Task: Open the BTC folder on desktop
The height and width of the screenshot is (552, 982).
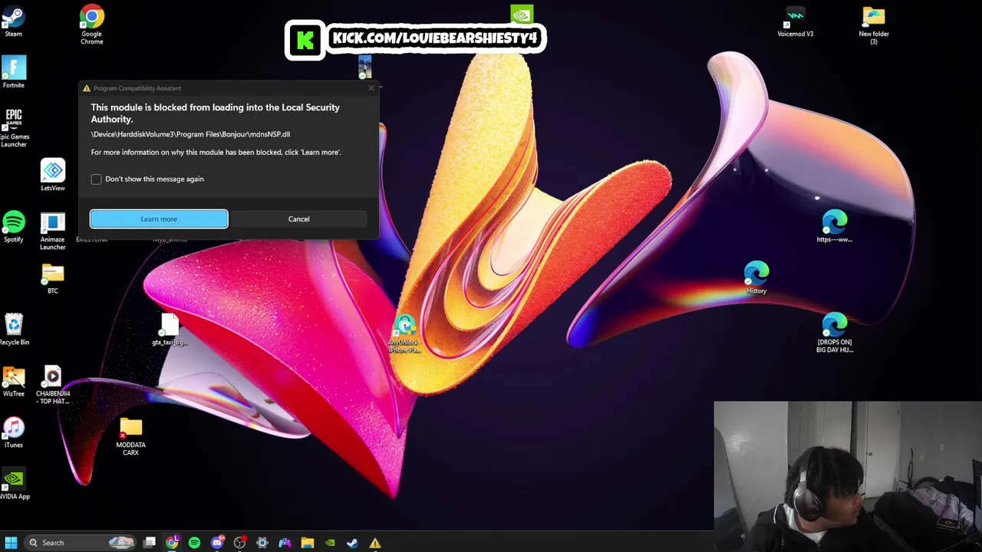Action: (x=53, y=279)
